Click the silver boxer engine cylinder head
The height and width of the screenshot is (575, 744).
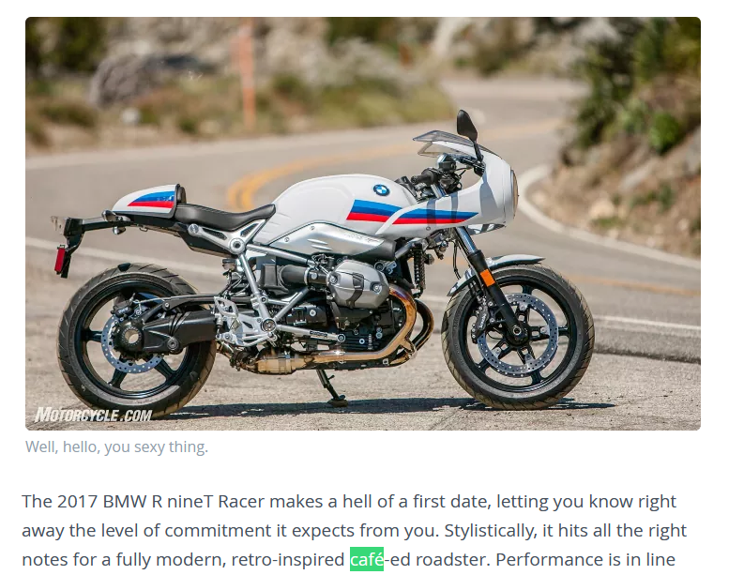[x=358, y=283]
